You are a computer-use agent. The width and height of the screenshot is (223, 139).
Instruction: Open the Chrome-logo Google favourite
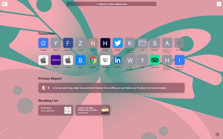(x=93, y=60)
